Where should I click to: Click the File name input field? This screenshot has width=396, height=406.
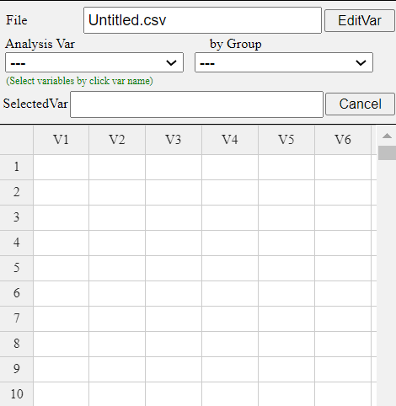tap(202, 20)
